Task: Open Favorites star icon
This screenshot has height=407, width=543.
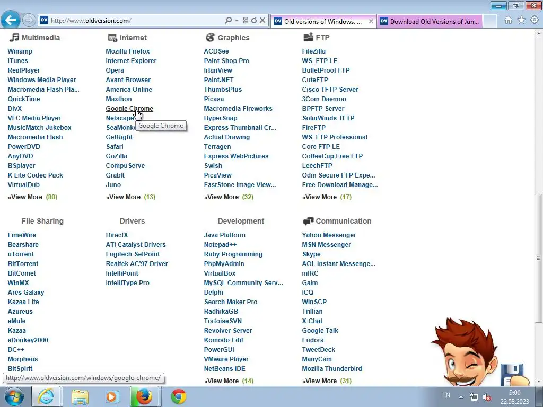Action: pos(521,20)
